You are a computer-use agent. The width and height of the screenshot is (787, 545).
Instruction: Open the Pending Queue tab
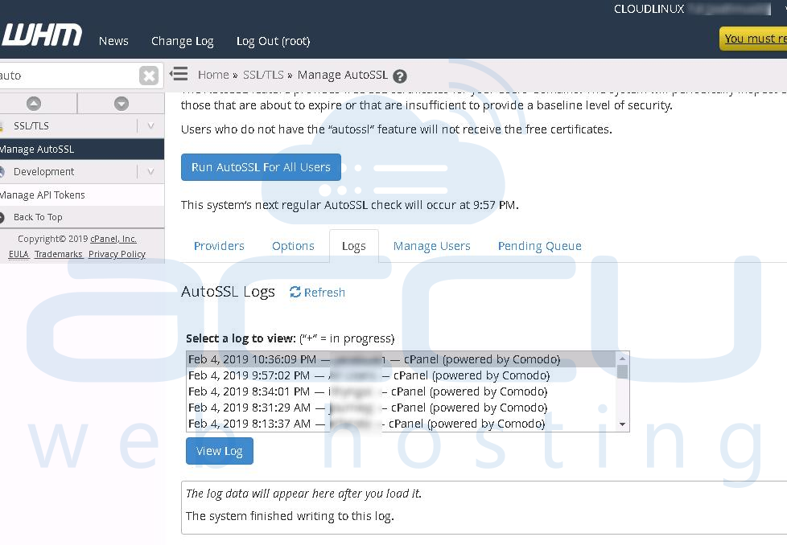pyautogui.click(x=540, y=246)
